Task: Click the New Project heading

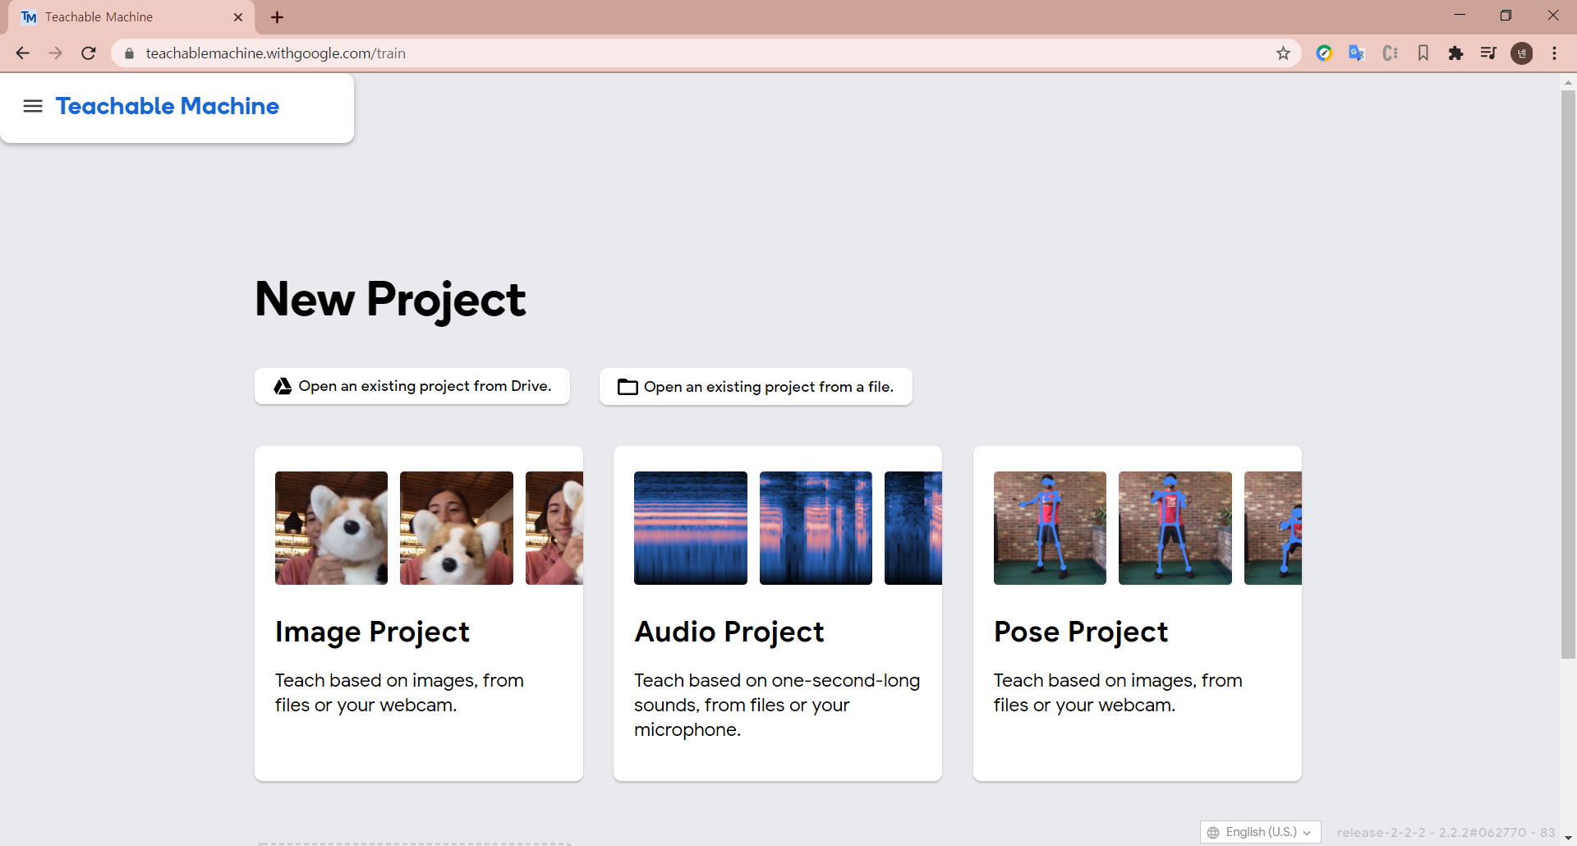Action: pos(390,299)
